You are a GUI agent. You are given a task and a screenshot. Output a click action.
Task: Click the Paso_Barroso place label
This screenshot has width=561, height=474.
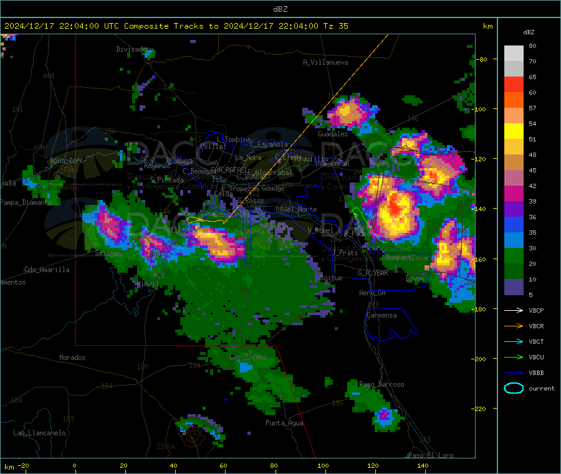tap(381, 384)
